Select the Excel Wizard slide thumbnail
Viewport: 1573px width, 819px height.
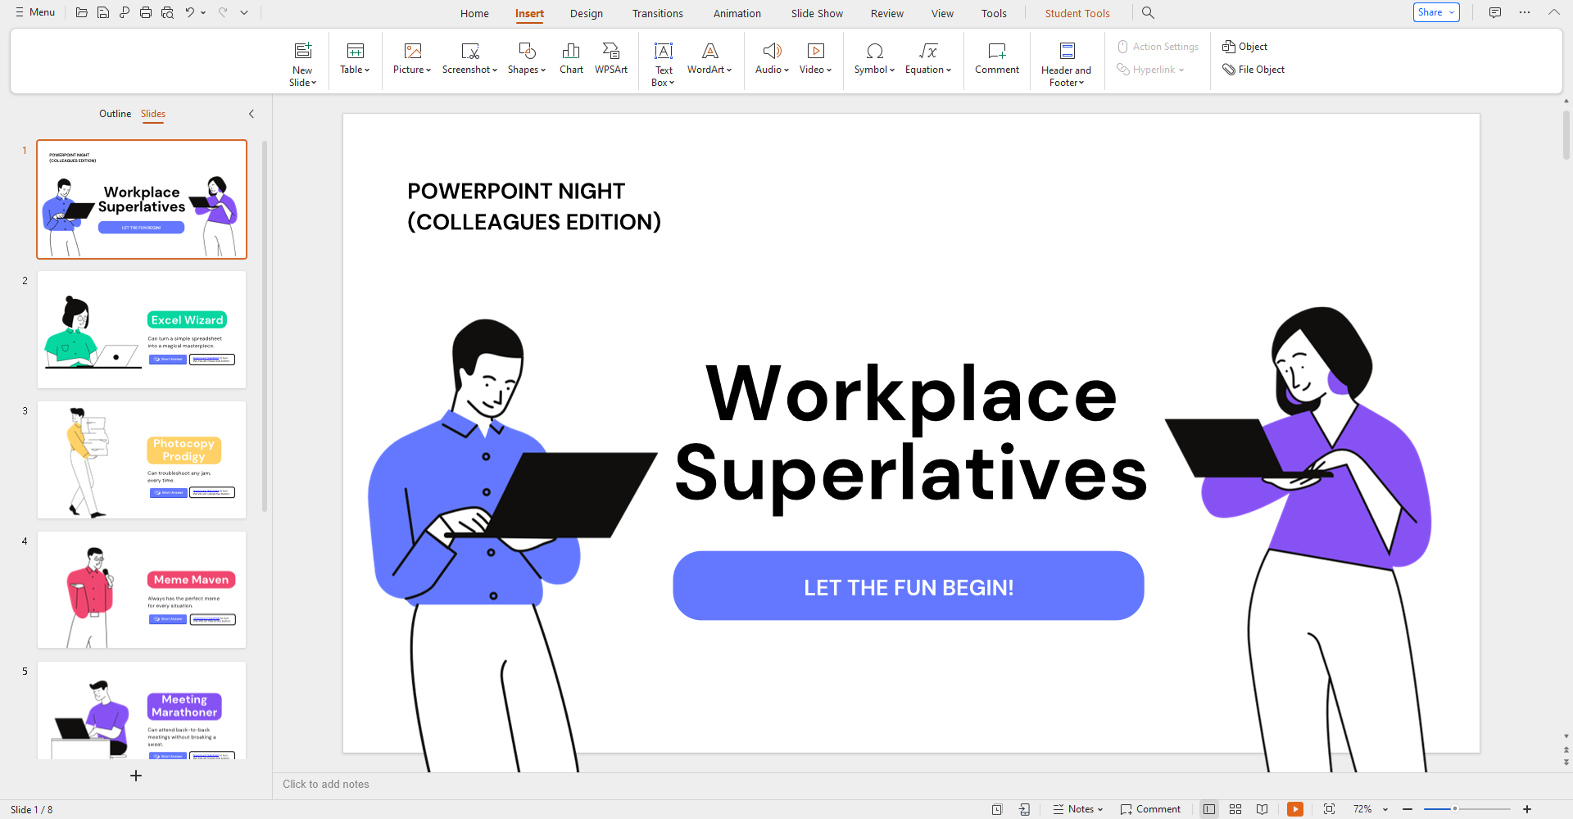pyautogui.click(x=142, y=329)
